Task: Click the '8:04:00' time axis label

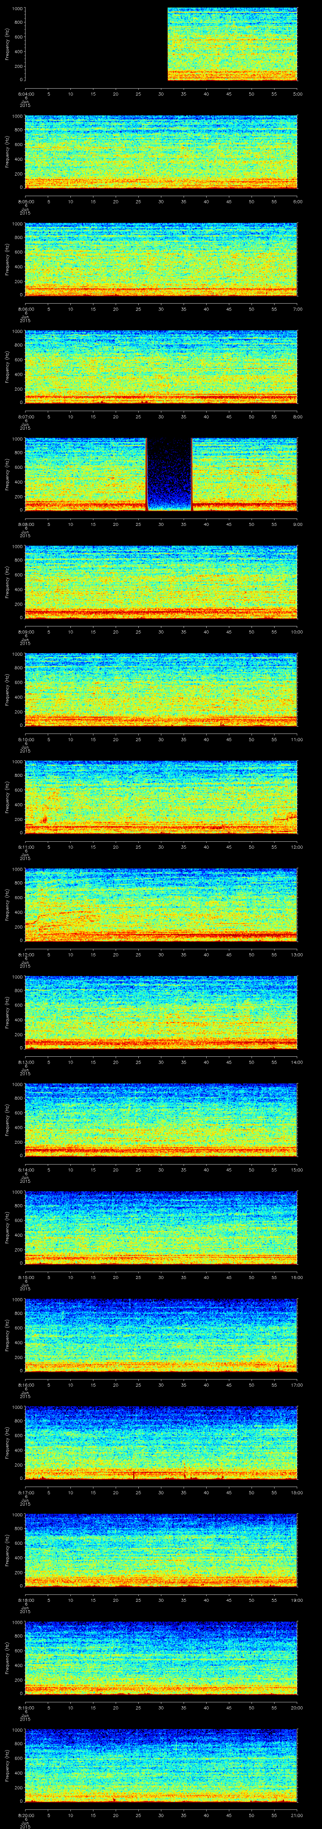Action: [x=25, y=94]
